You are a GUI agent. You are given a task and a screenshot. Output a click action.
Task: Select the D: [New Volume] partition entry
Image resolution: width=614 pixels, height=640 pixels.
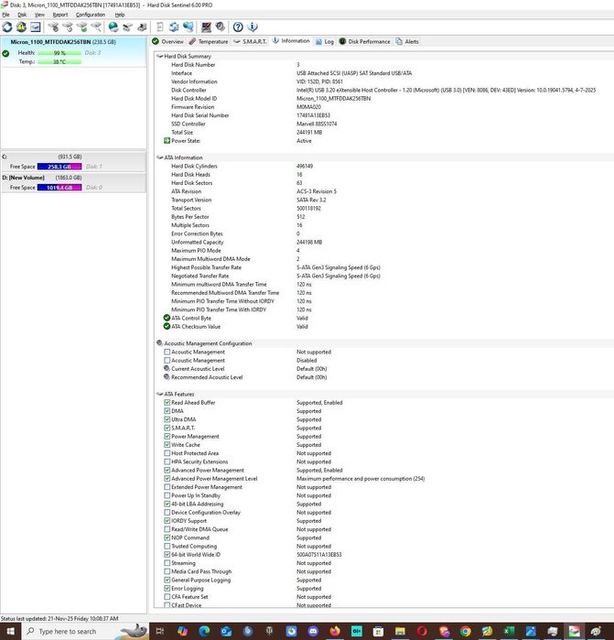(x=73, y=182)
